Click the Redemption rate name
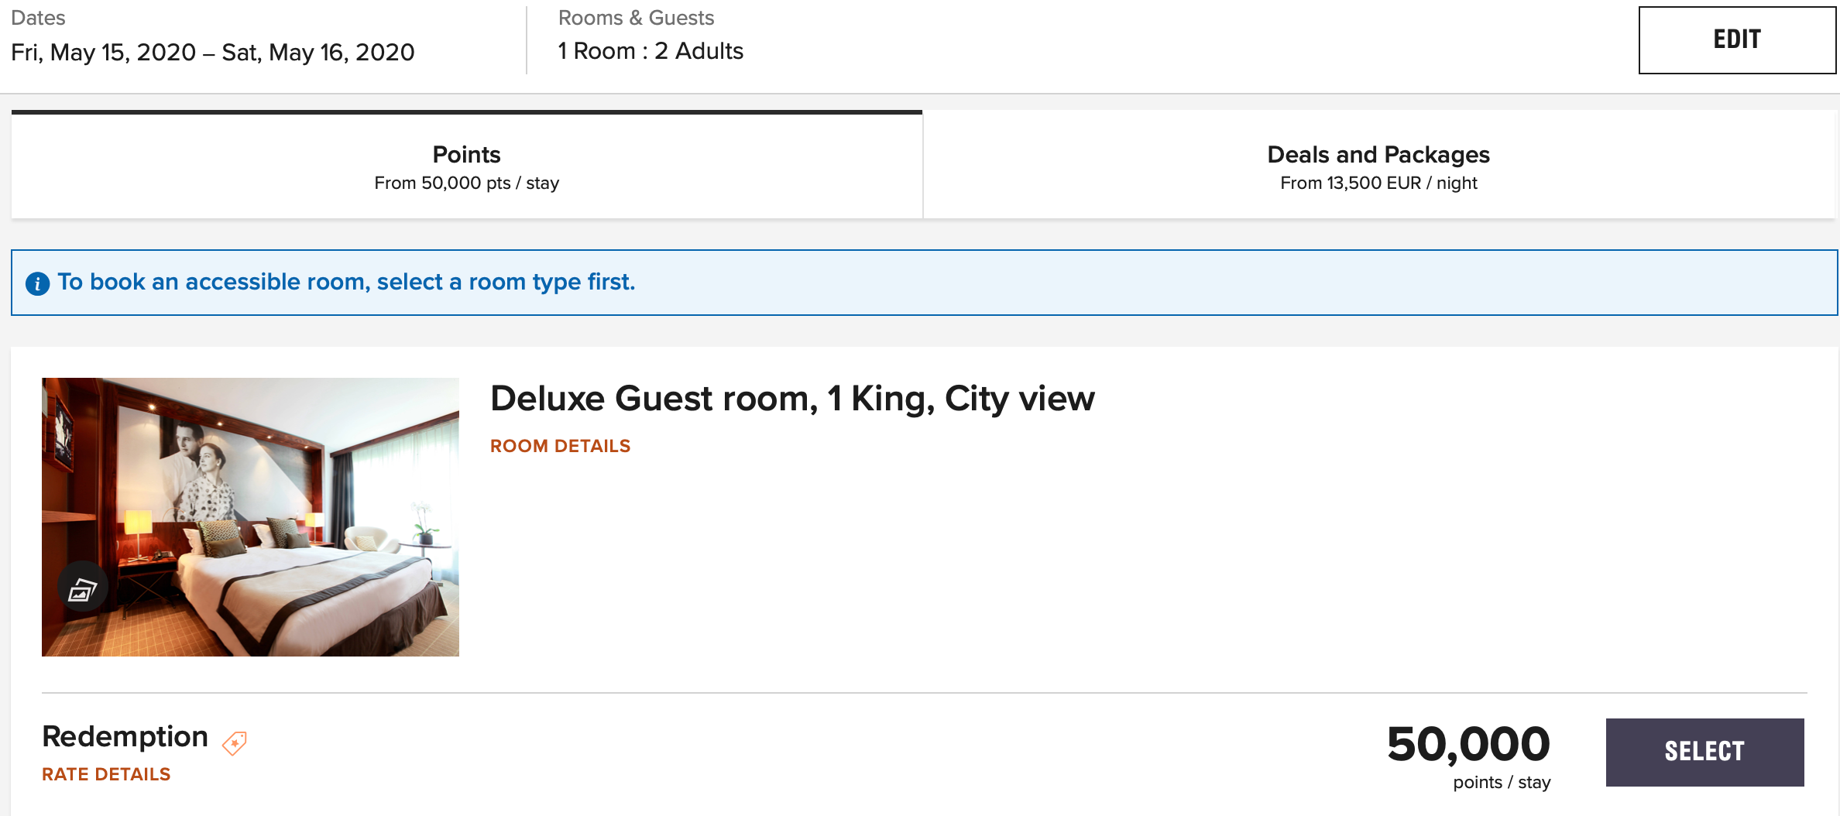Screen dimensions: 1840x816 [125, 736]
